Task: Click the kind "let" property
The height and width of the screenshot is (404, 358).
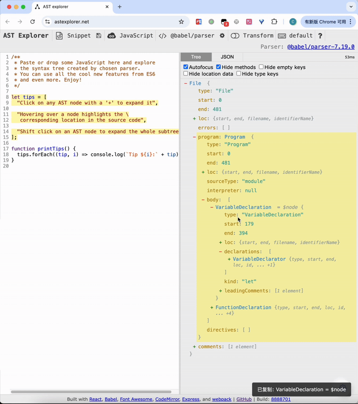Action: point(240,282)
